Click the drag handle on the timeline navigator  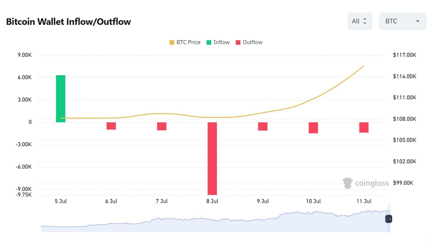(388, 219)
